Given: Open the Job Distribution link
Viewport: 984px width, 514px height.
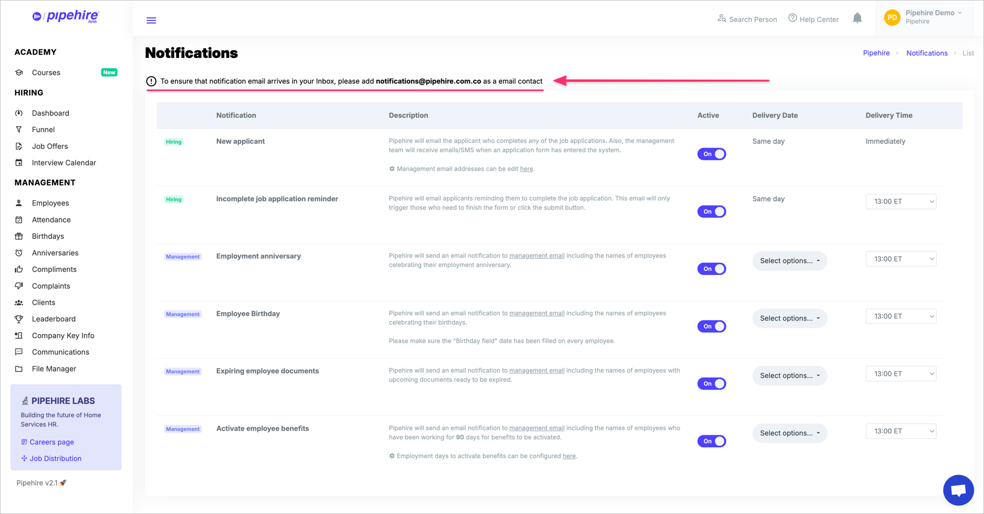Looking at the screenshot, I should click(55, 458).
